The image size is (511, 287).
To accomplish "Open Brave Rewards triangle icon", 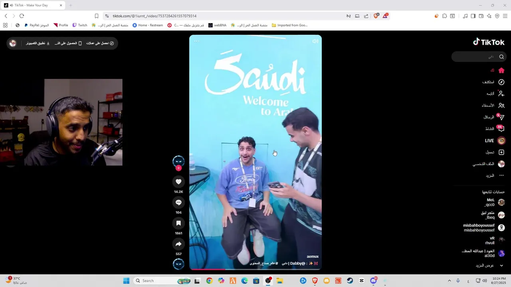I will [x=385, y=16].
